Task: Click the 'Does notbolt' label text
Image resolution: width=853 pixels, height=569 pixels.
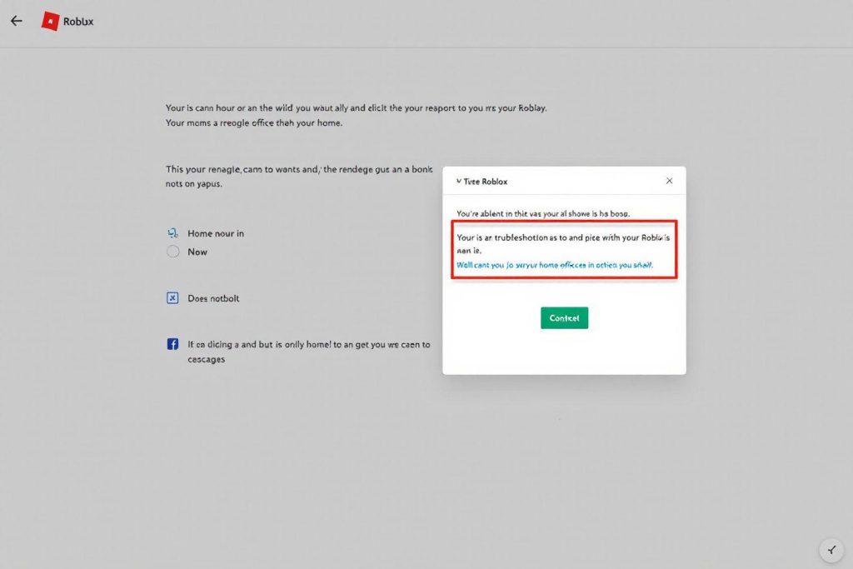Action: point(213,298)
